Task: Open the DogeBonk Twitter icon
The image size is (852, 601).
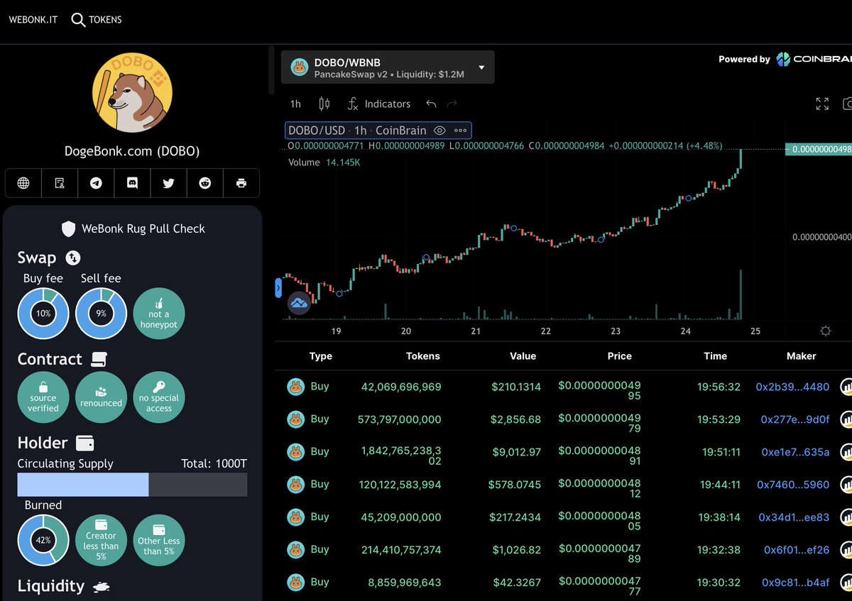Action: click(168, 183)
